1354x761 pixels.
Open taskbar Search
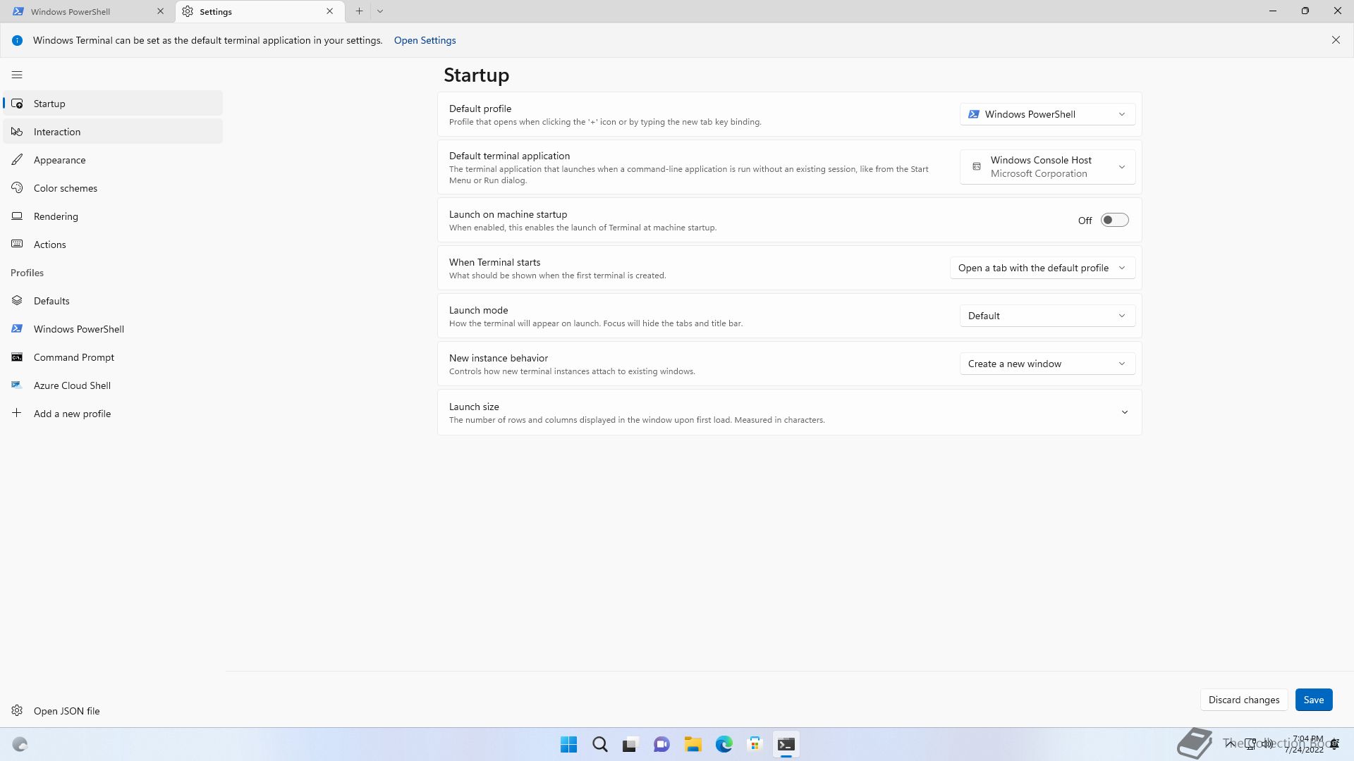(600, 744)
